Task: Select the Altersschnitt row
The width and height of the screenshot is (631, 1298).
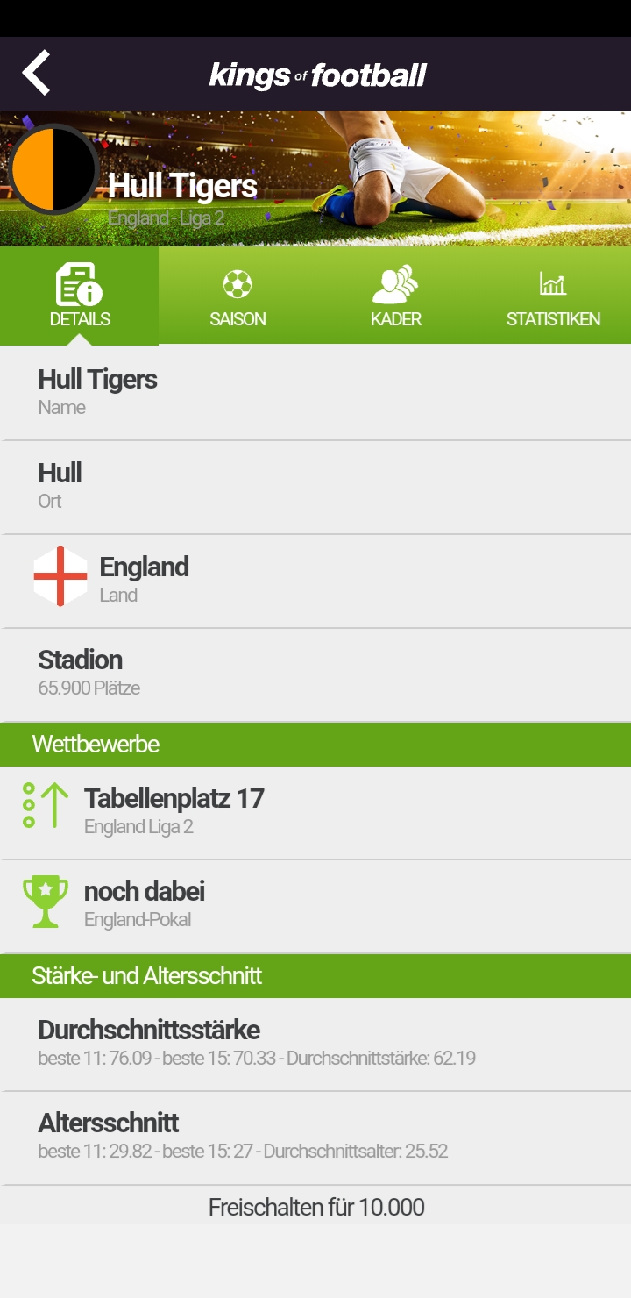Action: click(x=315, y=1138)
